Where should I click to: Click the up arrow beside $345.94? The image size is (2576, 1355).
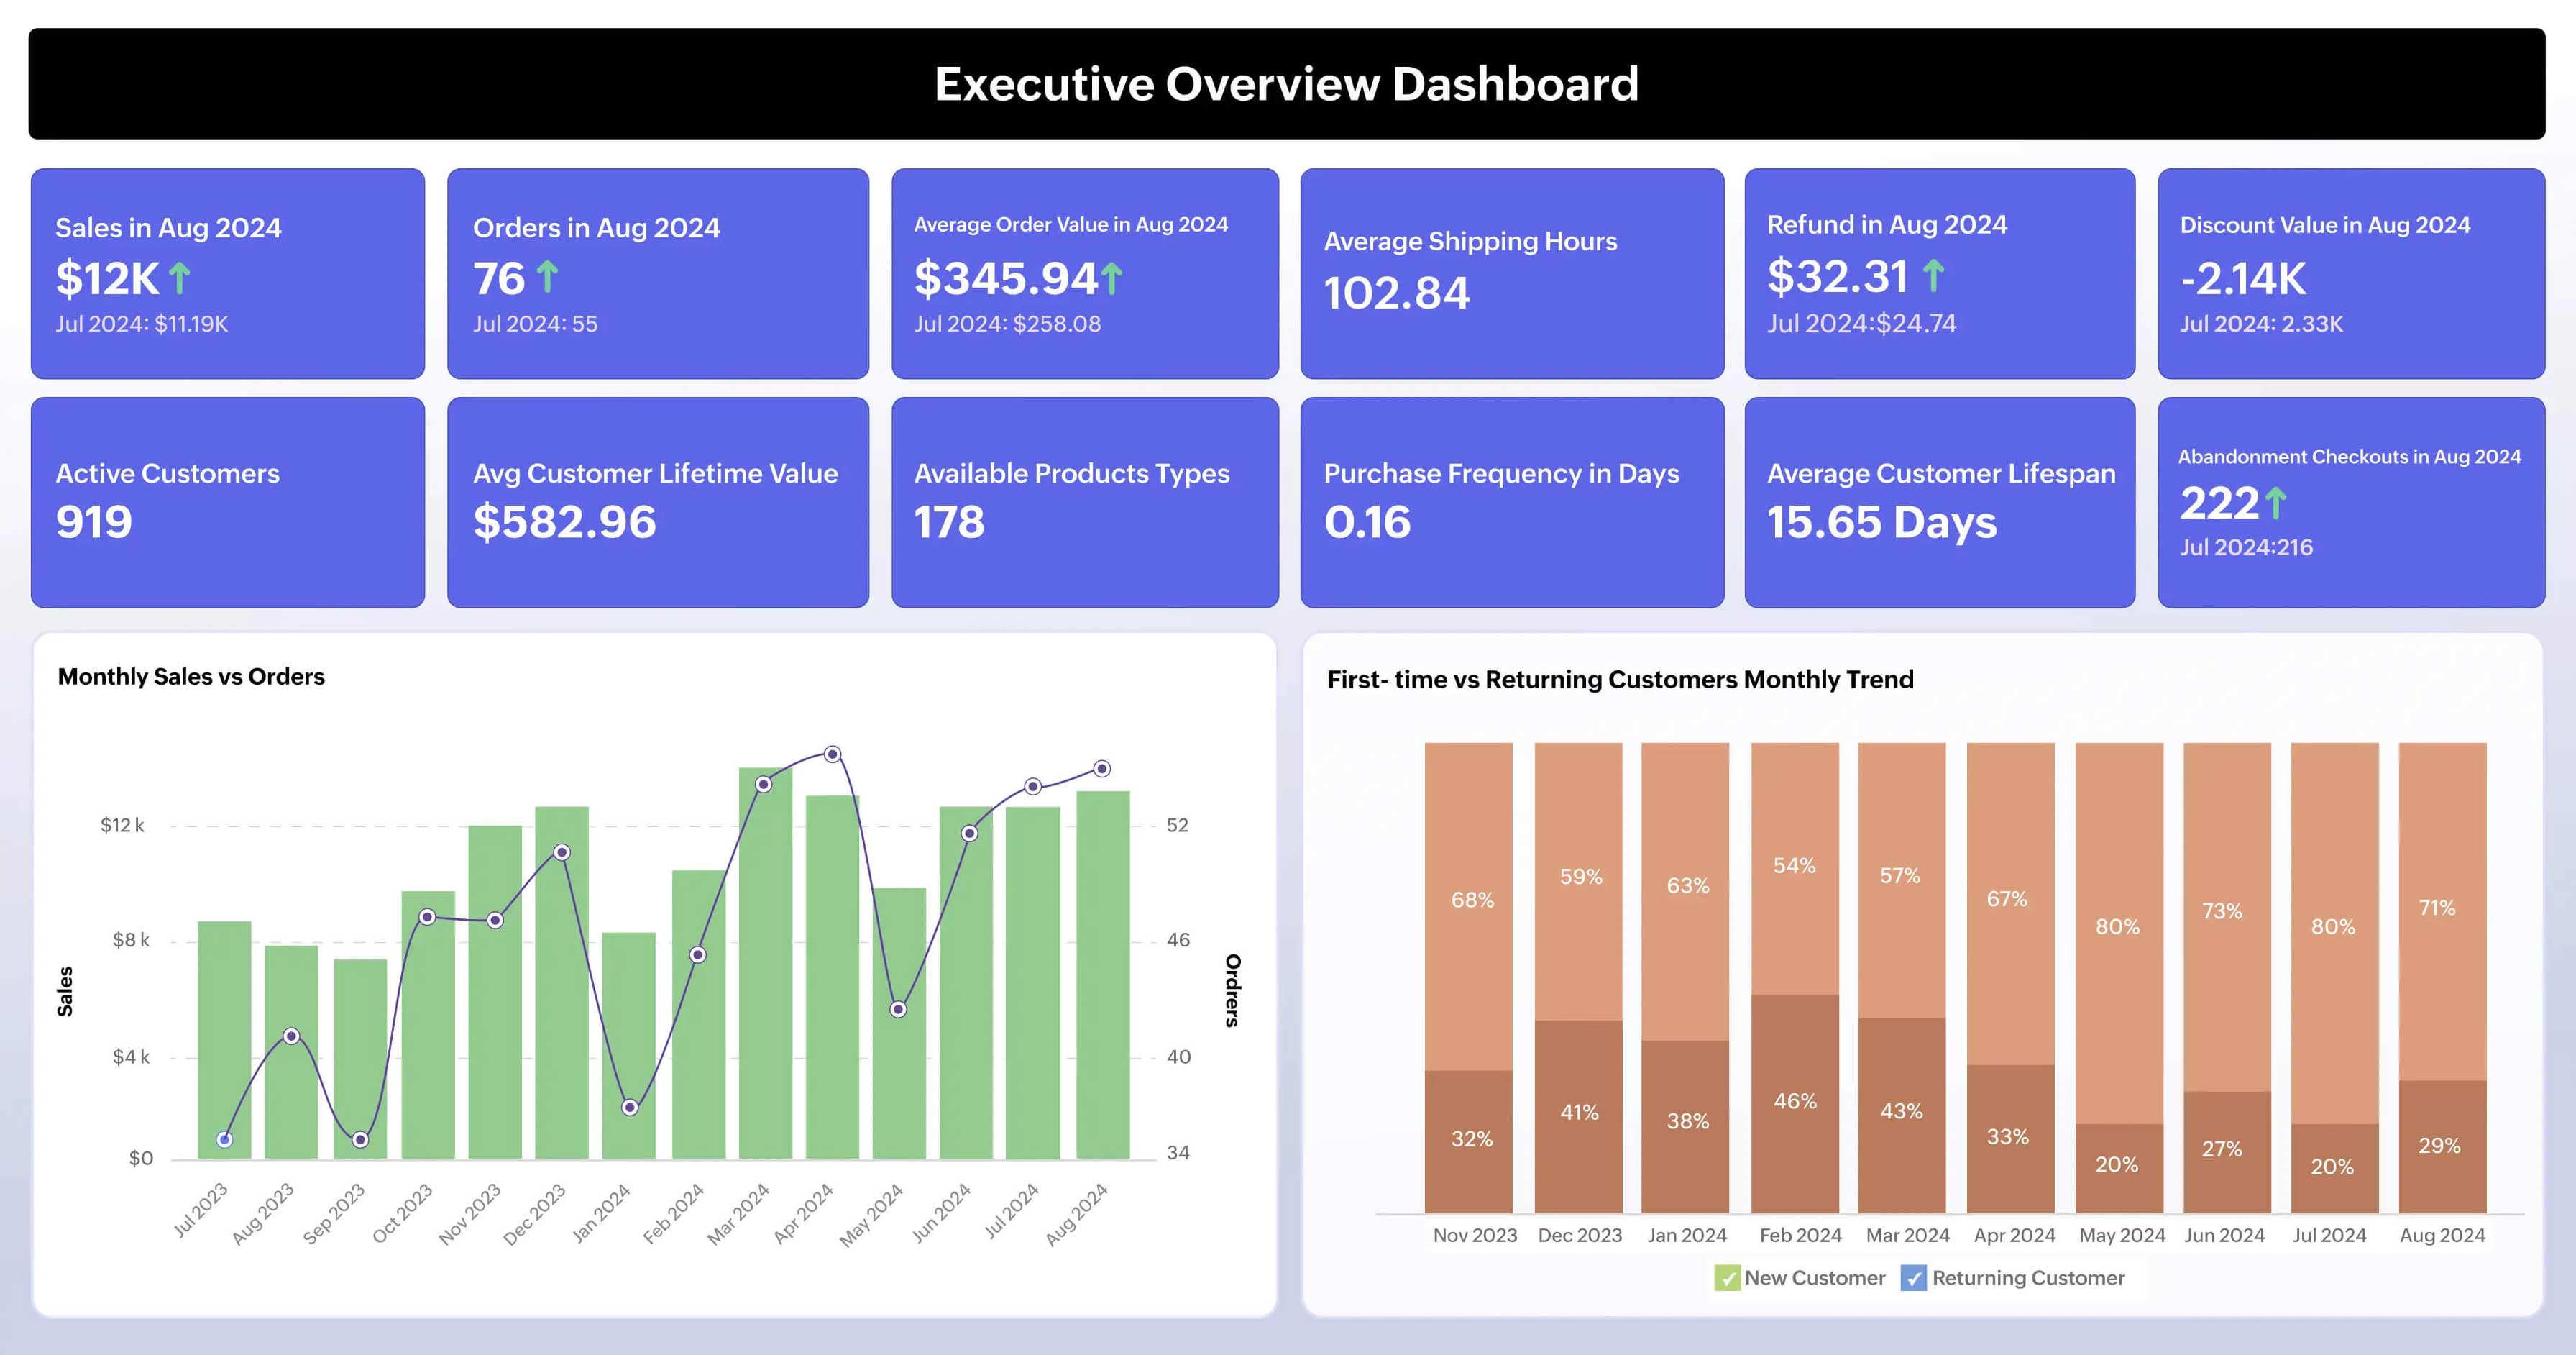(x=1112, y=279)
